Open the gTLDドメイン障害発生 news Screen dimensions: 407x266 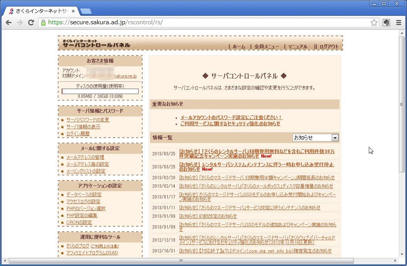coord(256,251)
